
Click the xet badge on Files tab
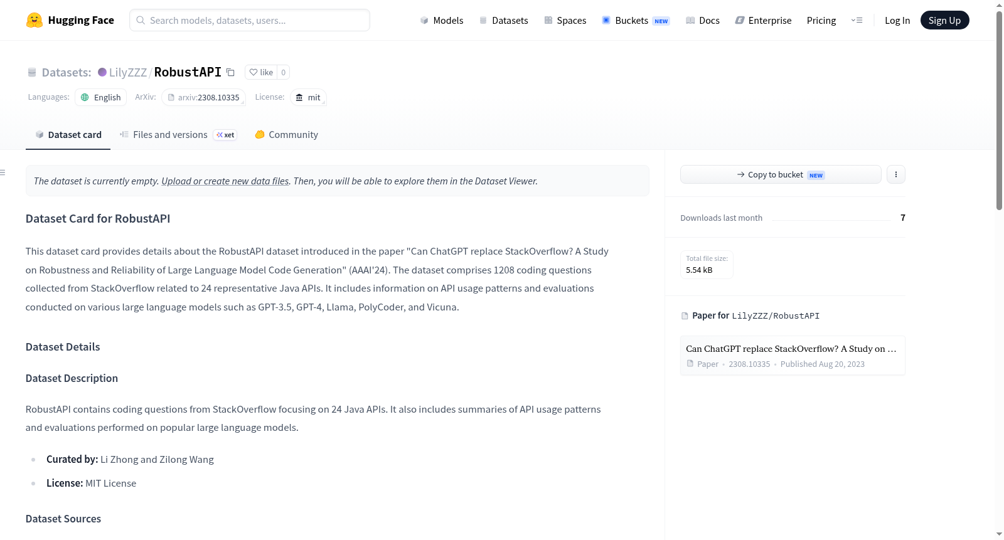coord(225,135)
